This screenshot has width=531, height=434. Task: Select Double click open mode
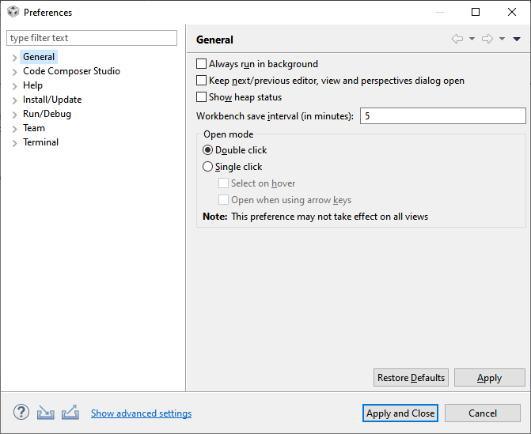point(208,150)
